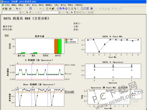Open the 窗口 (Window) menu
147x110 pixels.
pyautogui.click(x=63, y=5)
